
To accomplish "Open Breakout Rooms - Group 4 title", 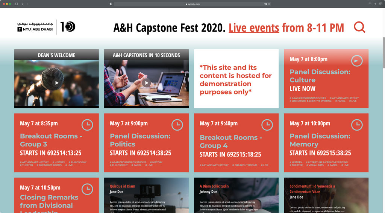I will 231,141.
